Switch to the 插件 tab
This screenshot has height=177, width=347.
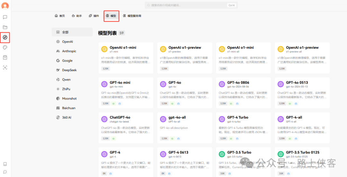[x=94, y=16]
